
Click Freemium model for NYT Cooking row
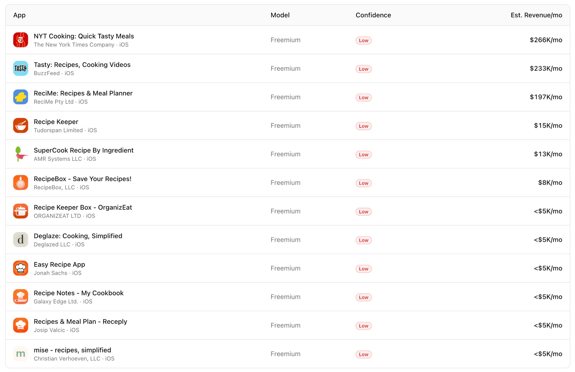click(285, 40)
